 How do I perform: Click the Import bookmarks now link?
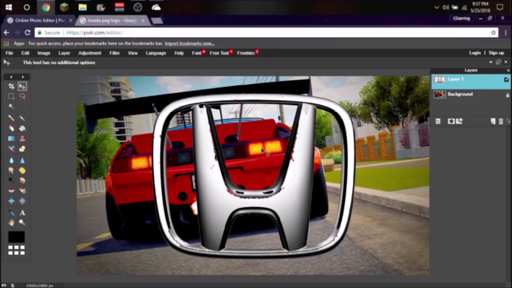tap(189, 43)
